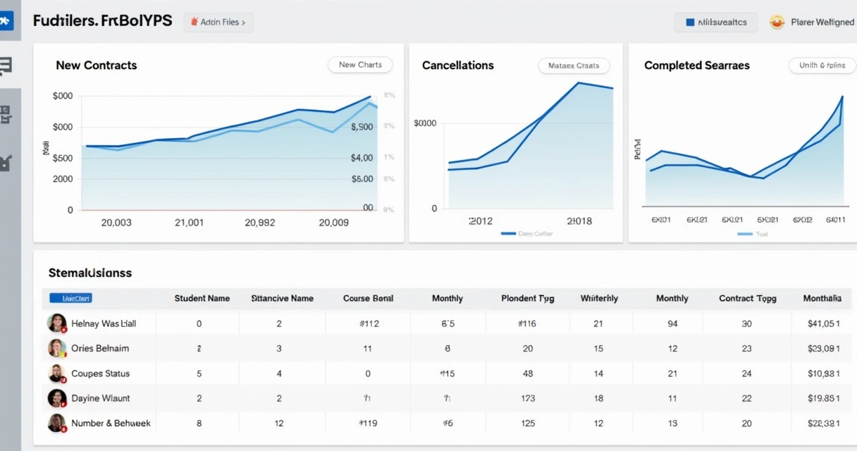
Task: Click the Contract Topg column header
Action: [x=747, y=298]
